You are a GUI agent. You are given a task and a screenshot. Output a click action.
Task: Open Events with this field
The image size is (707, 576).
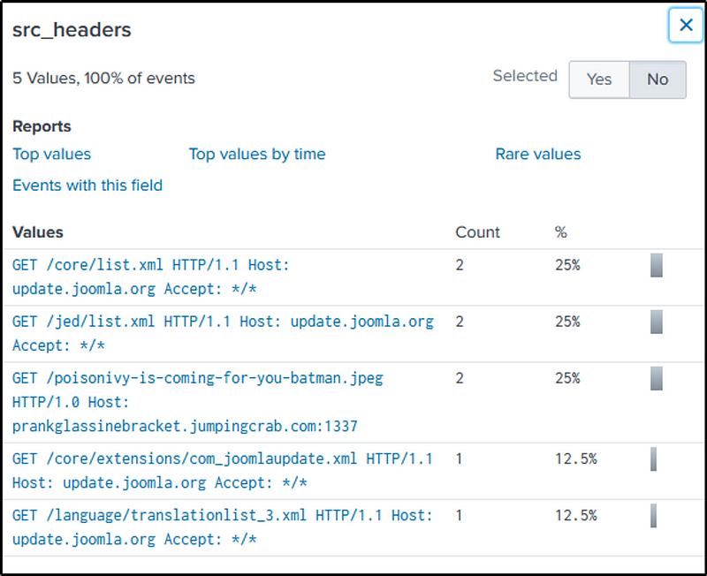point(87,185)
